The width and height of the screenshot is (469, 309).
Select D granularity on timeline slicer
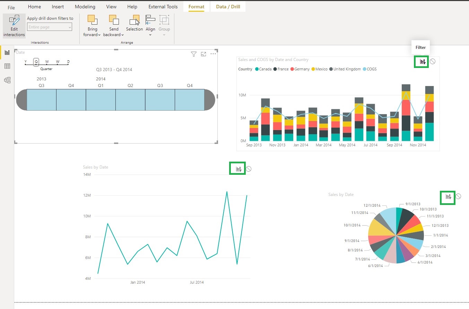pos(68,62)
